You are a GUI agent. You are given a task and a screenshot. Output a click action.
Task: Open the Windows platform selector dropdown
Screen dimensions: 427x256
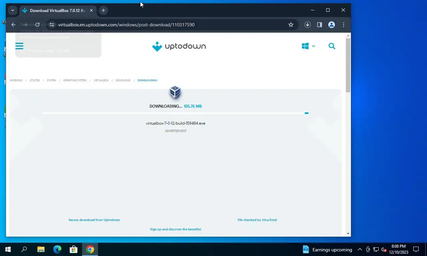tap(308, 46)
